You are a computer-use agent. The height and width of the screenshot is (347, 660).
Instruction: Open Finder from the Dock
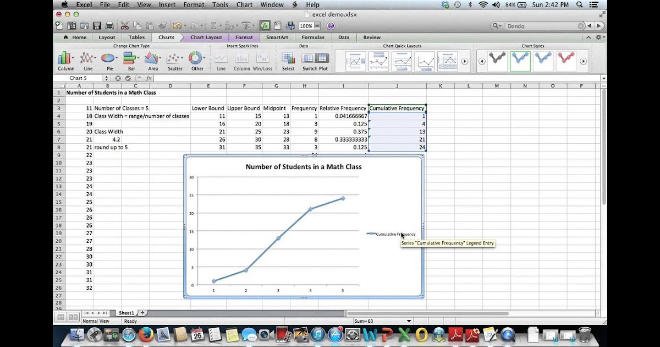tap(78, 334)
